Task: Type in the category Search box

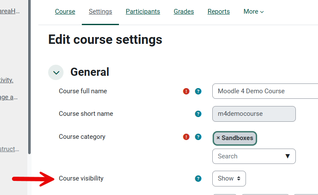Action: pos(247,156)
